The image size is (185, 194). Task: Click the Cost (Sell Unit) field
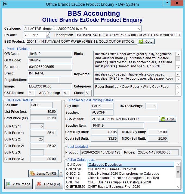coord(104,139)
